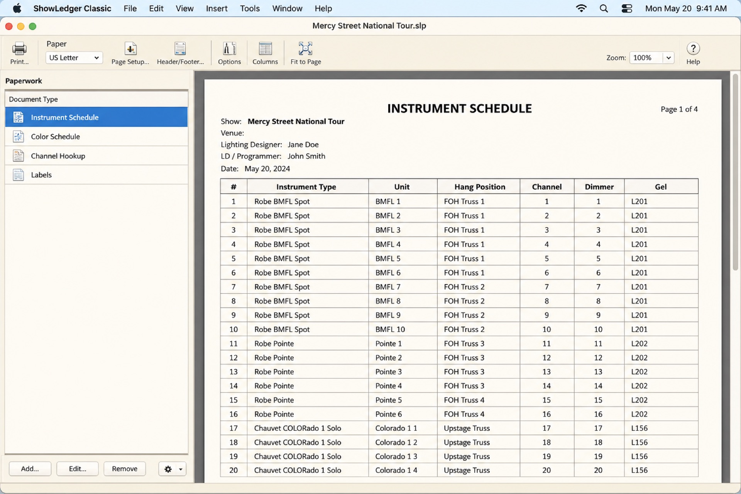Click the Channel column header

pos(546,187)
